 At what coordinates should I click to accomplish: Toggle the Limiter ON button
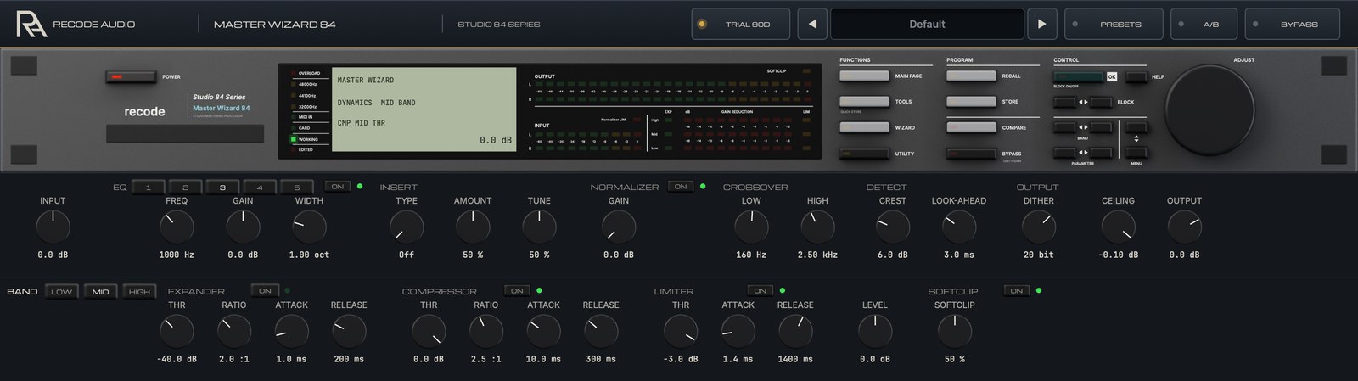pos(760,291)
